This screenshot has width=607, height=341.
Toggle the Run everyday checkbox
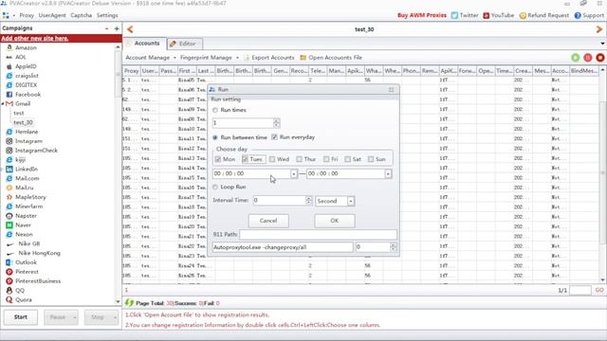tap(274, 137)
